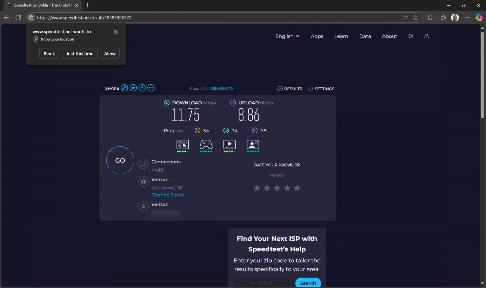486x288 pixels.
Task: Open the Apps menu item
Action: point(317,36)
